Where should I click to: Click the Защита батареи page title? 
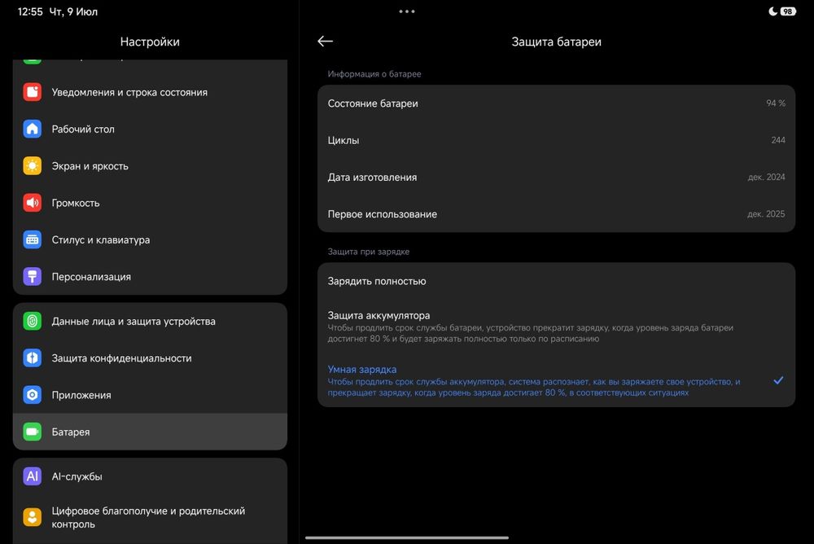pyautogui.click(x=556, y=42)
